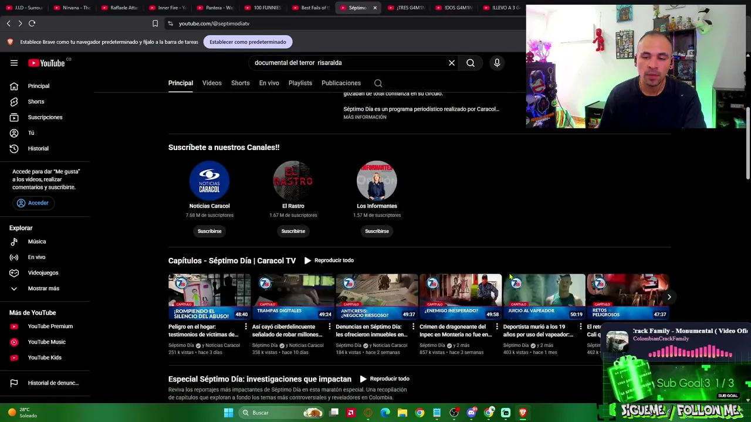Subscribe to Los Informantes
Screen dimensions: 751x422
point(377,231)
